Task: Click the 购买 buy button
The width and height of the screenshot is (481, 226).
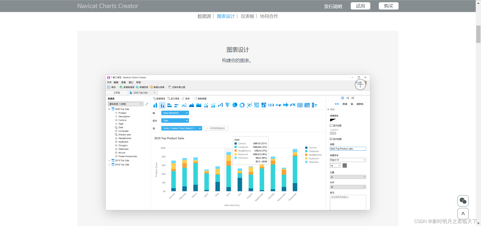Action: [389, 6]
